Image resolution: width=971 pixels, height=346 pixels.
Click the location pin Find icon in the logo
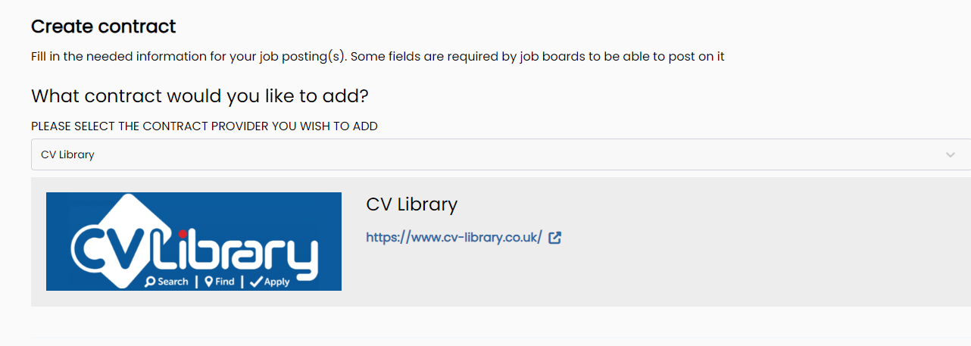pos(208,282)
